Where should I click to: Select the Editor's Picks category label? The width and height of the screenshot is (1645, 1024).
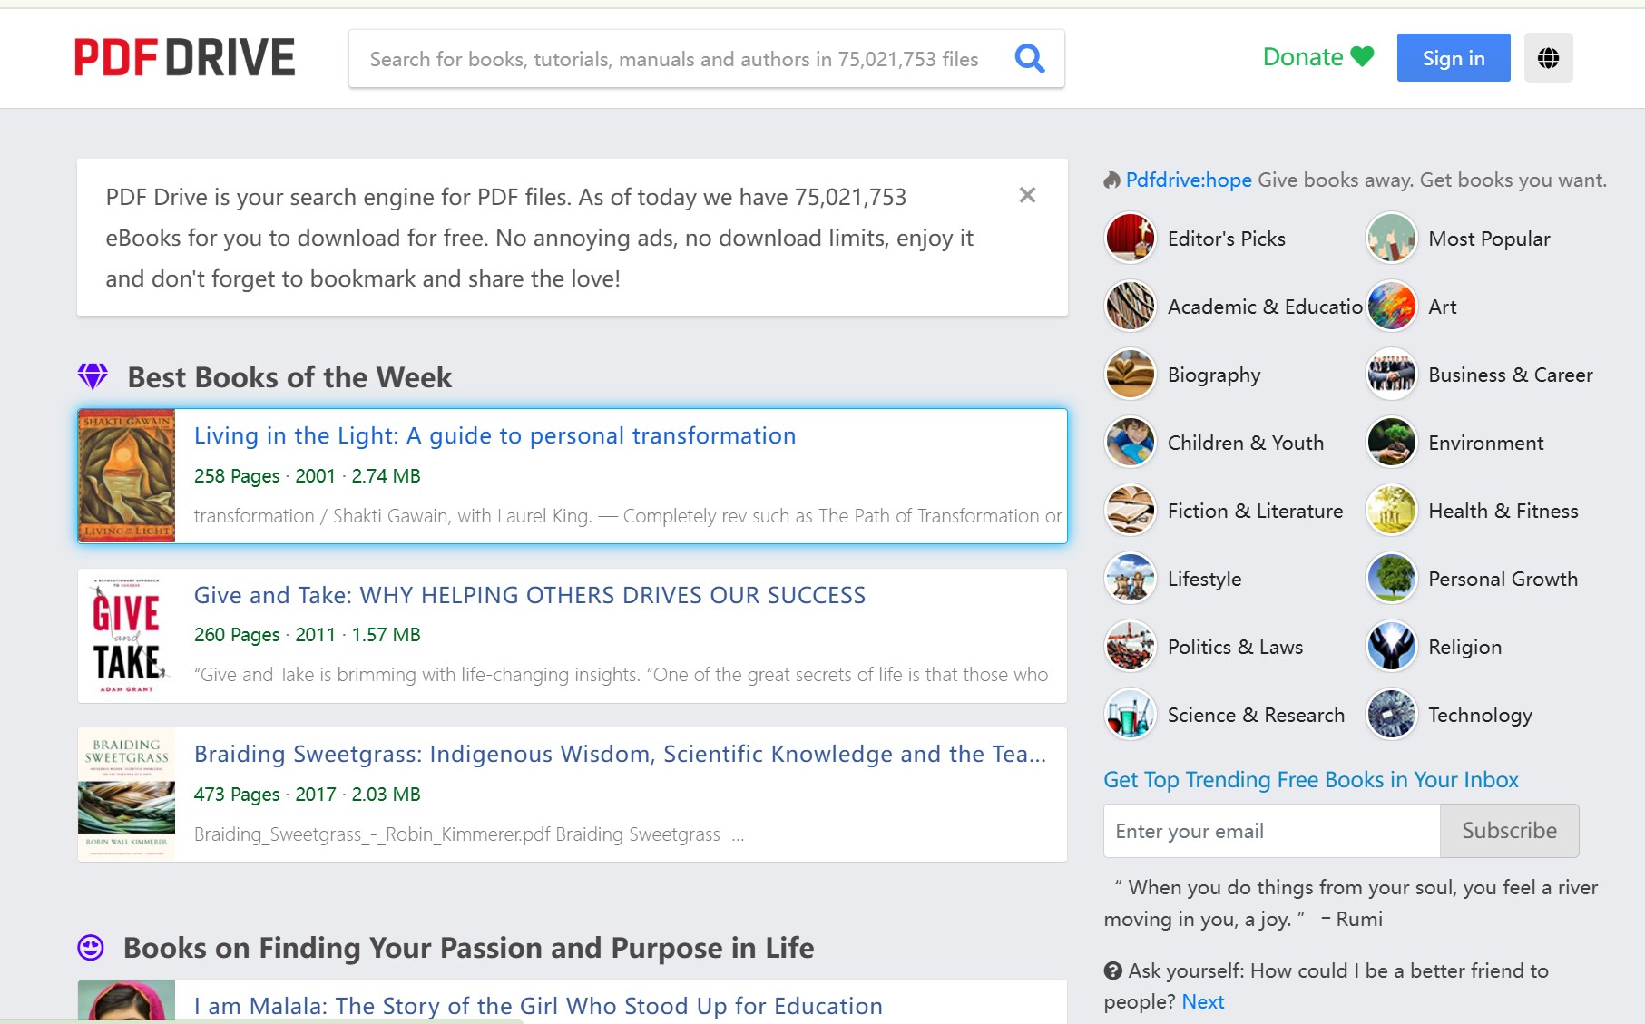pyautogui.click(x=1226, y=239)
